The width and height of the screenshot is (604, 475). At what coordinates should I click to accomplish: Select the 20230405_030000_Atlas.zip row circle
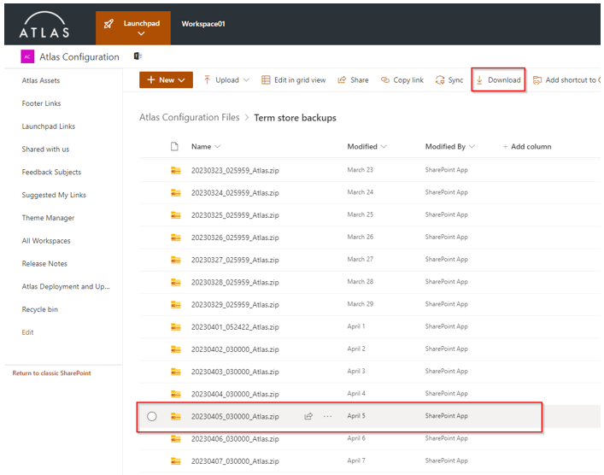point(152,417)
